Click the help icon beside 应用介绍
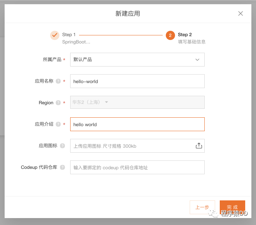This screenshot has height=225, width=256. (x=58, y=124)
